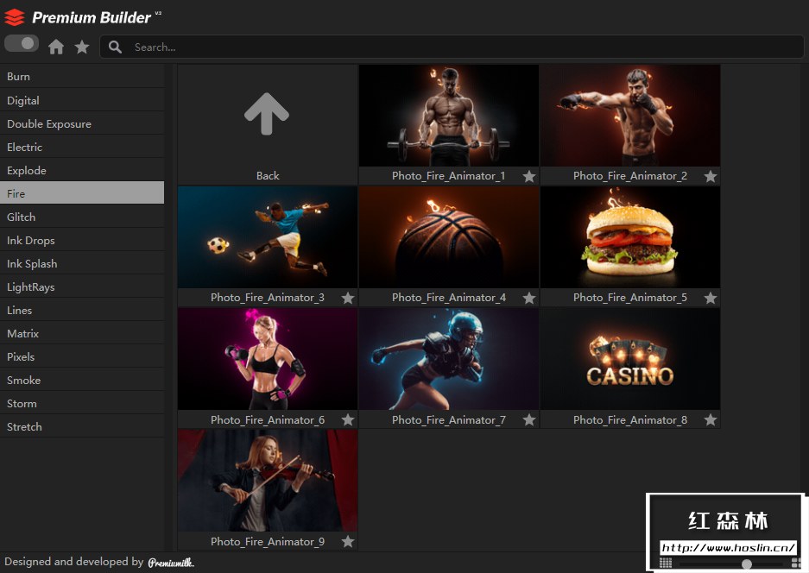Click the search magnifier icon
This screenshot has width=809, height=573.
[115, 47]
